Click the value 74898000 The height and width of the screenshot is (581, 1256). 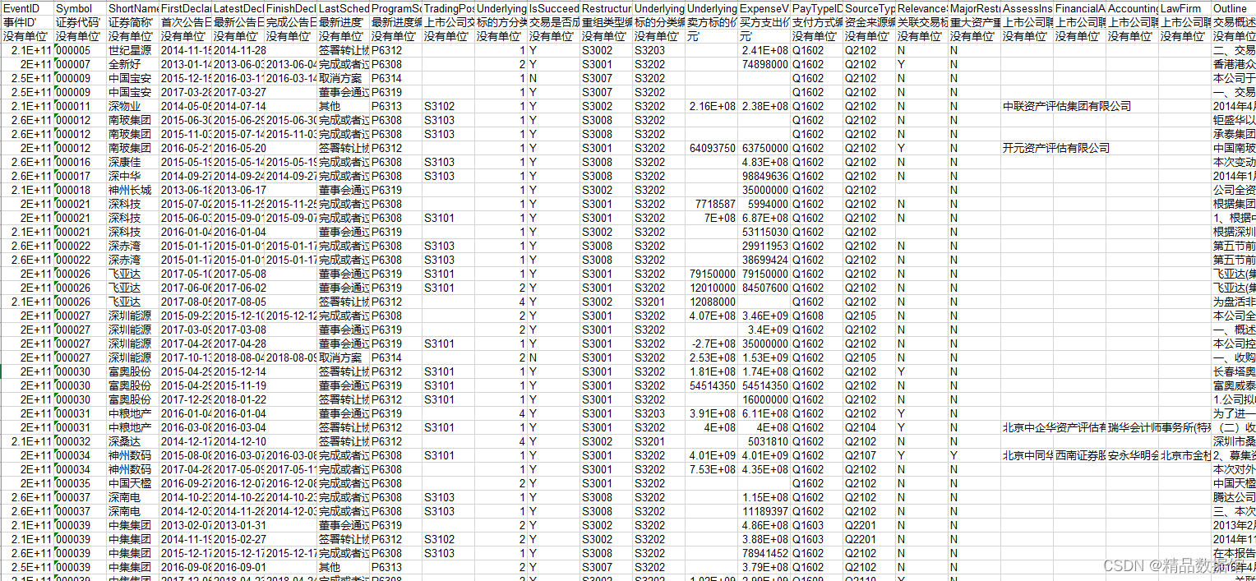[764, 64]
